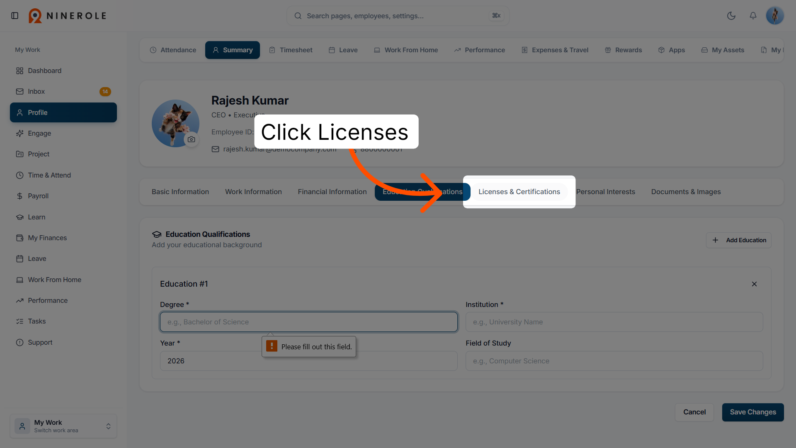Open Performance in the sidebar

[63, 301]
